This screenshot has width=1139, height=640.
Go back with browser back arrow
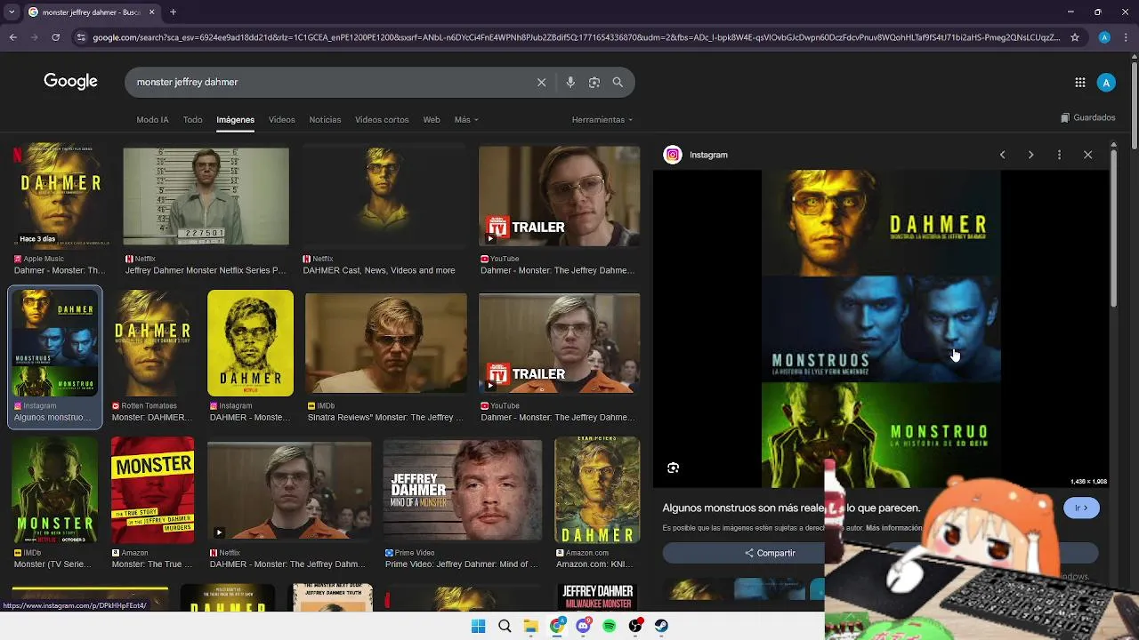pos(13,37)
